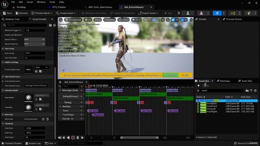Open the FootSteps track dropdown arrow
The width and height of the screenshot is (260, 146).
click(81, 114)
